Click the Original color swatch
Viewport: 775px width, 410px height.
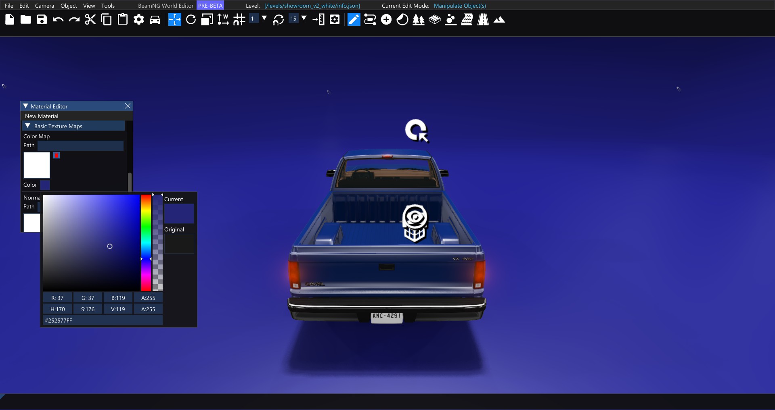click(179, 244)
